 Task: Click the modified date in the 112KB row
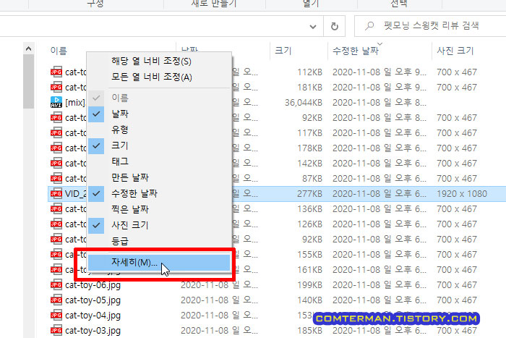point(379,72)
